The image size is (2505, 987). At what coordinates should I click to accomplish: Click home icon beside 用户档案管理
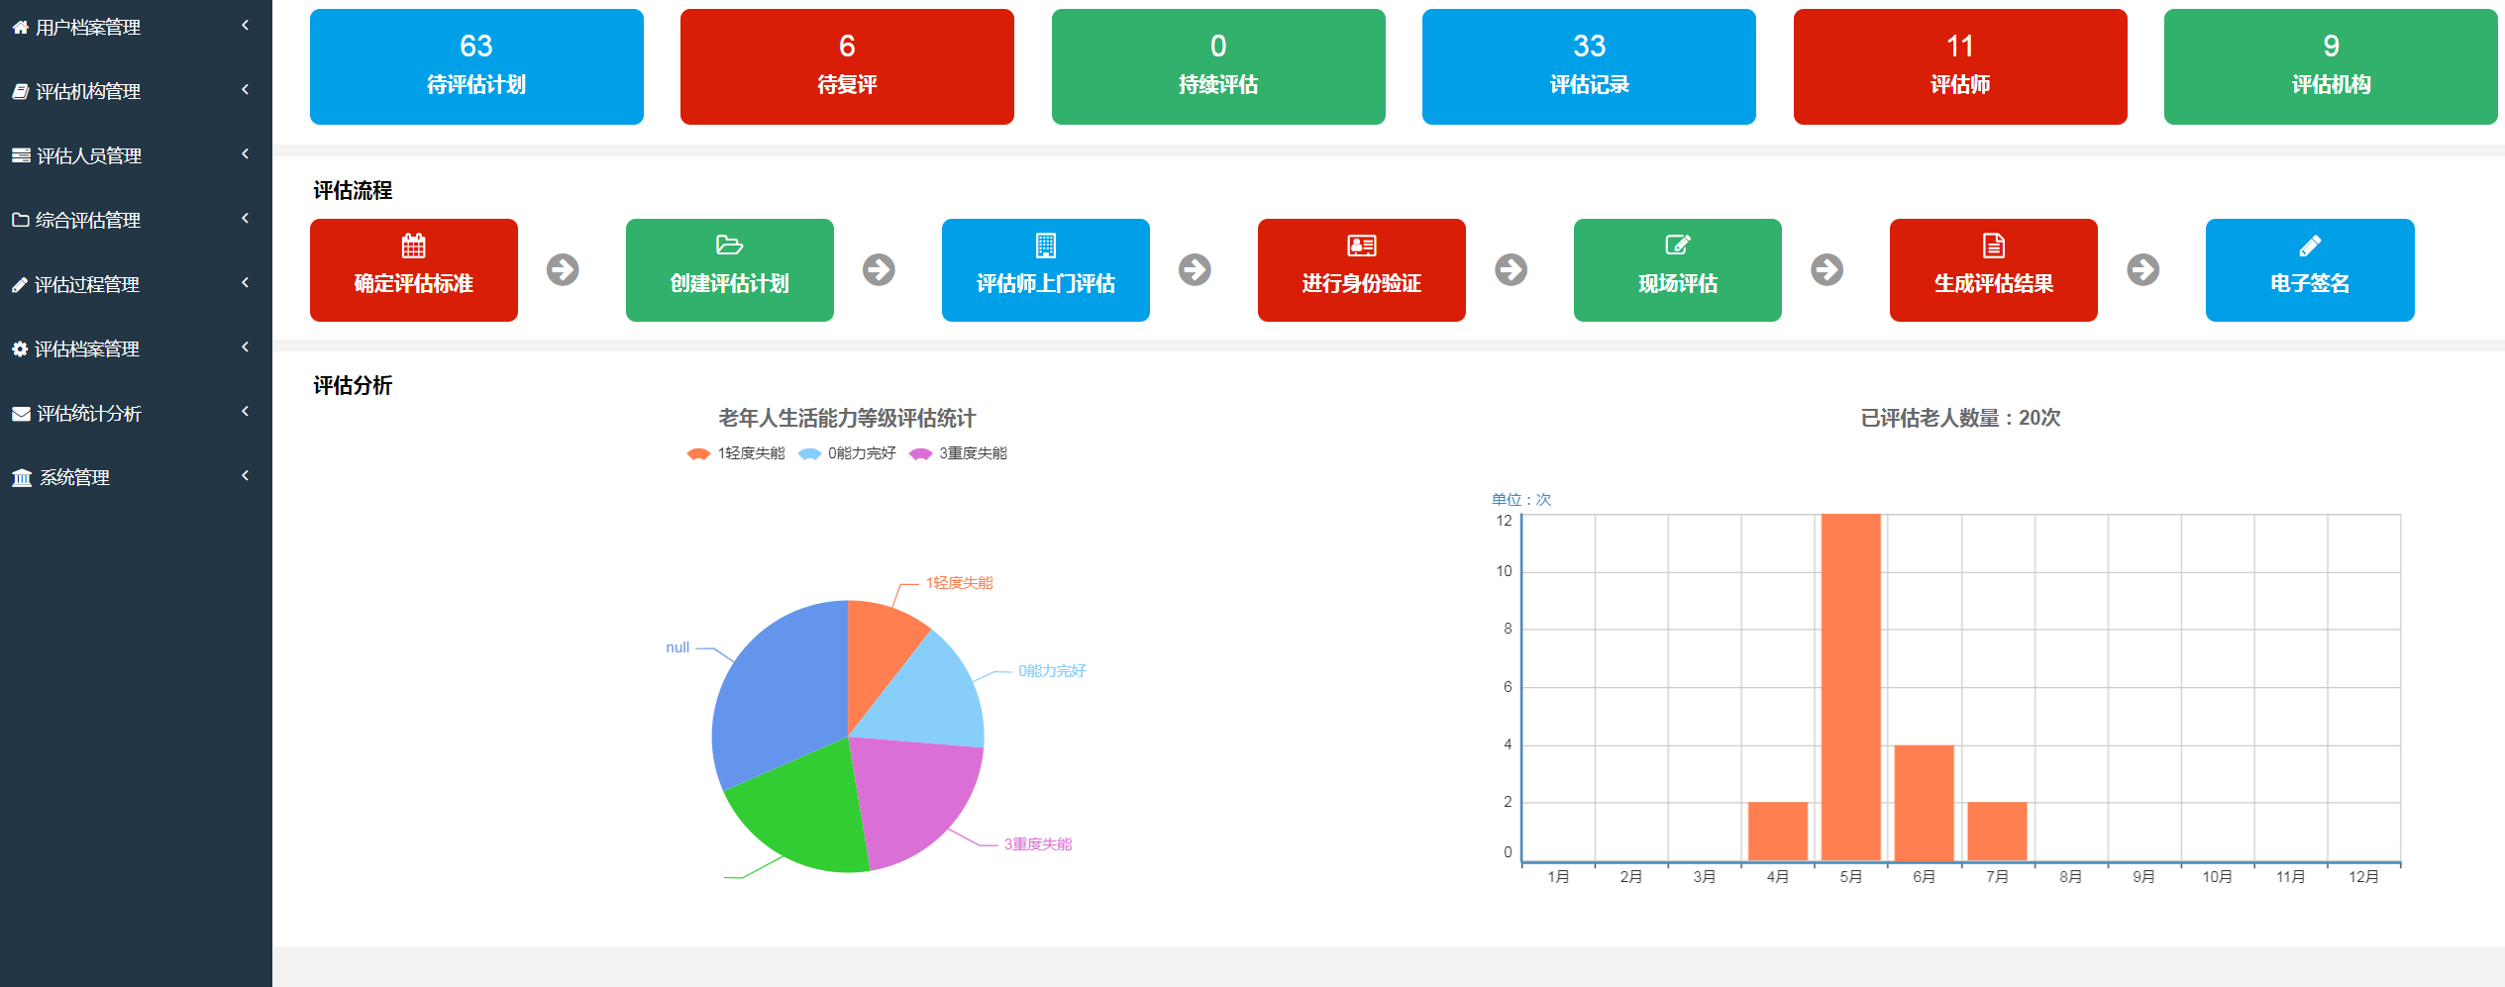tap(20, 28)
